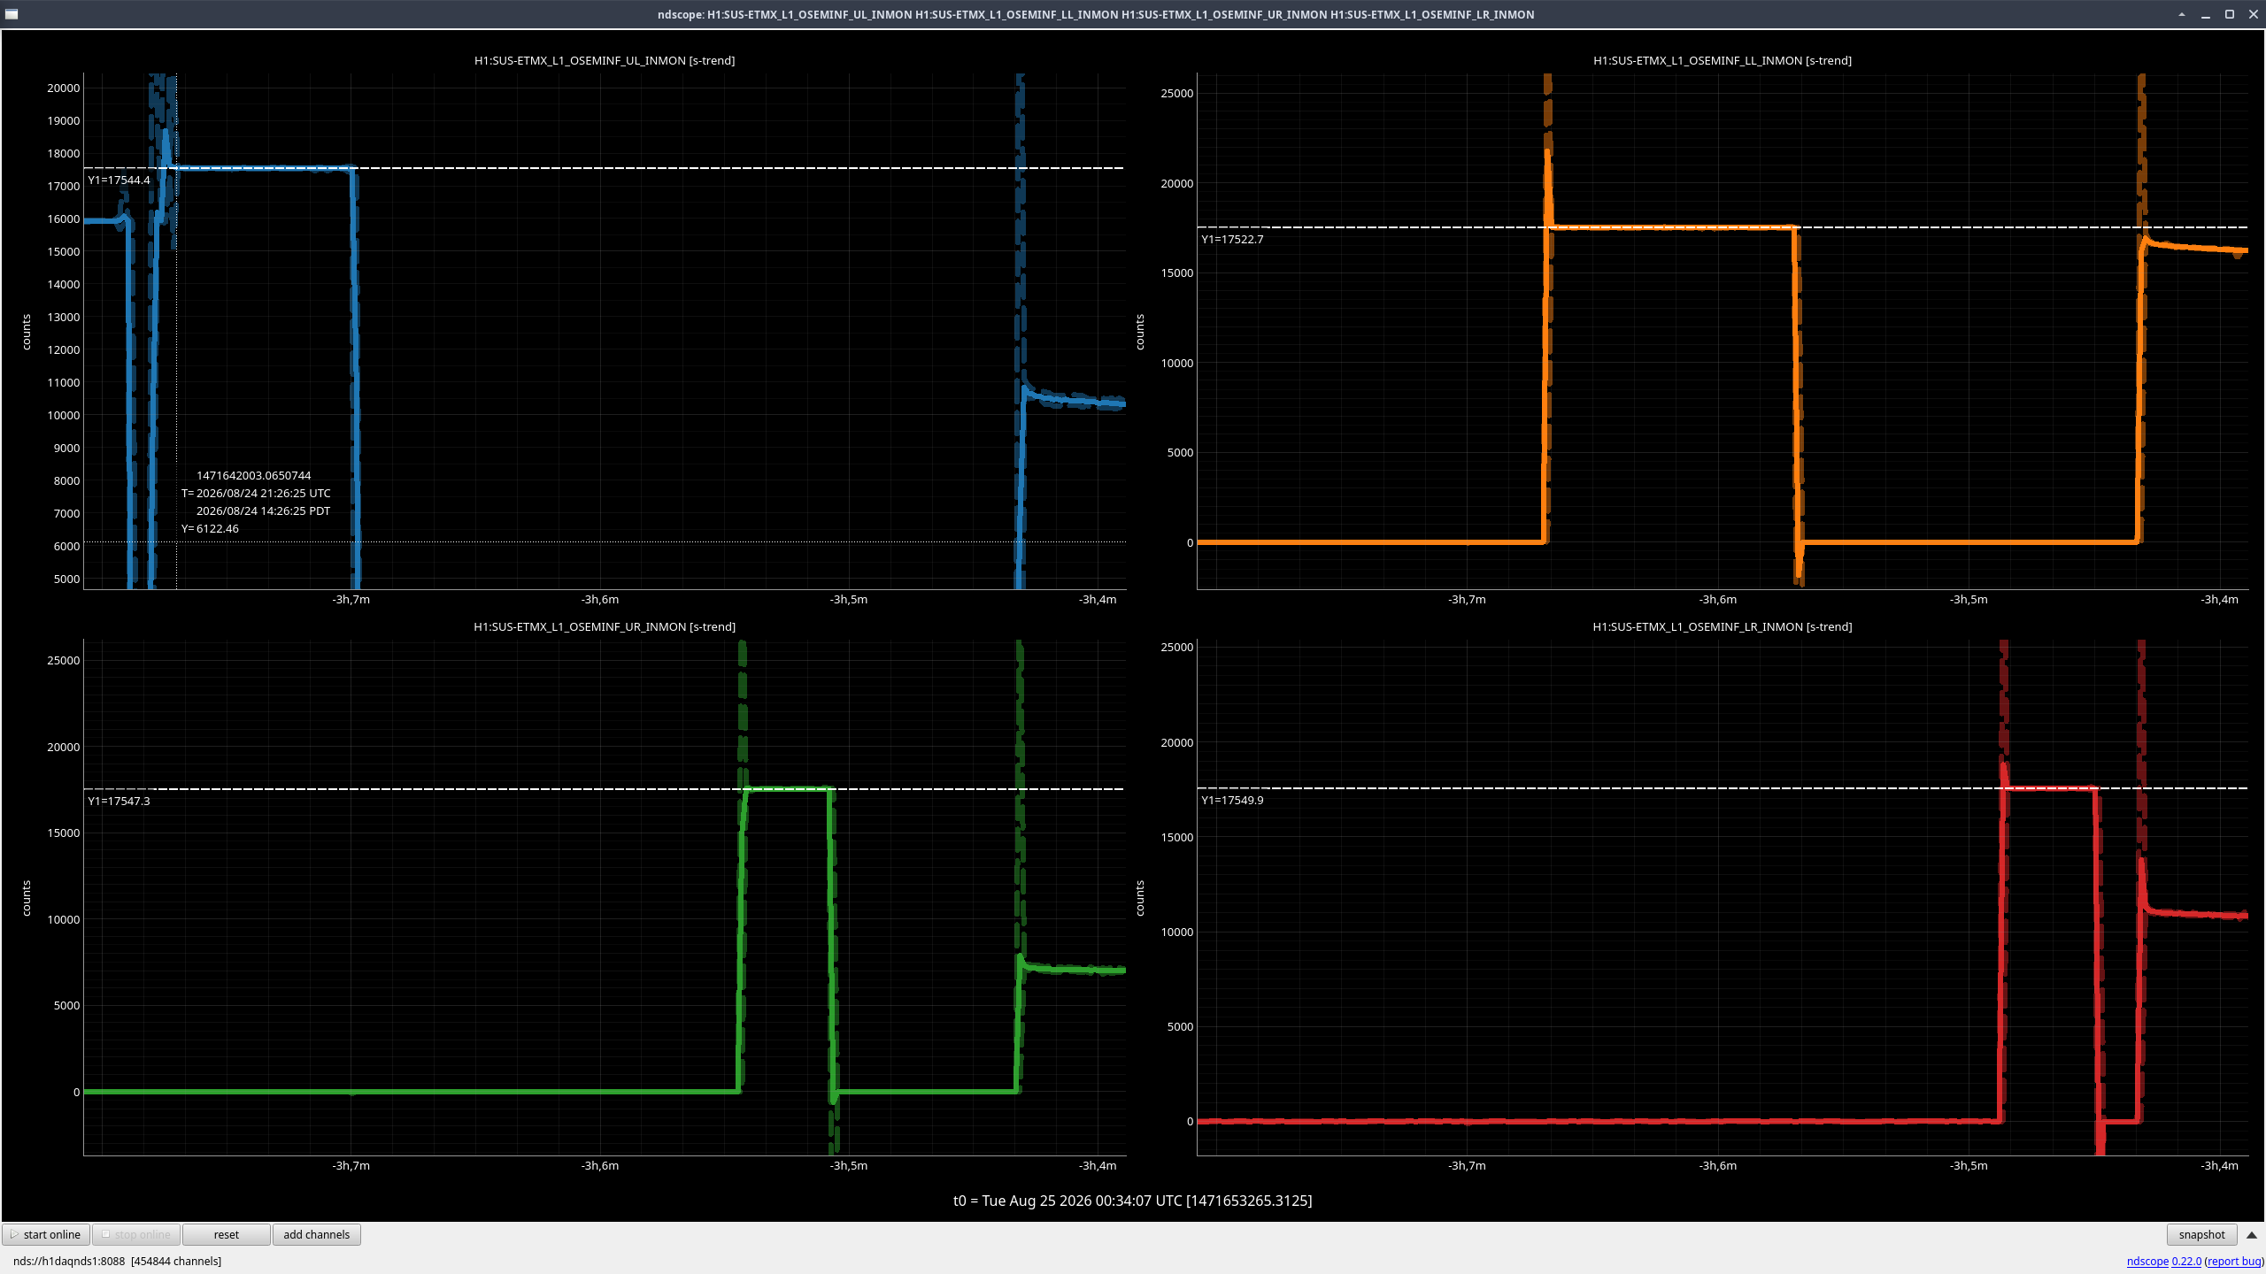Click the start online button
Screen dimensions: 2266x1274
[46, 1234]
